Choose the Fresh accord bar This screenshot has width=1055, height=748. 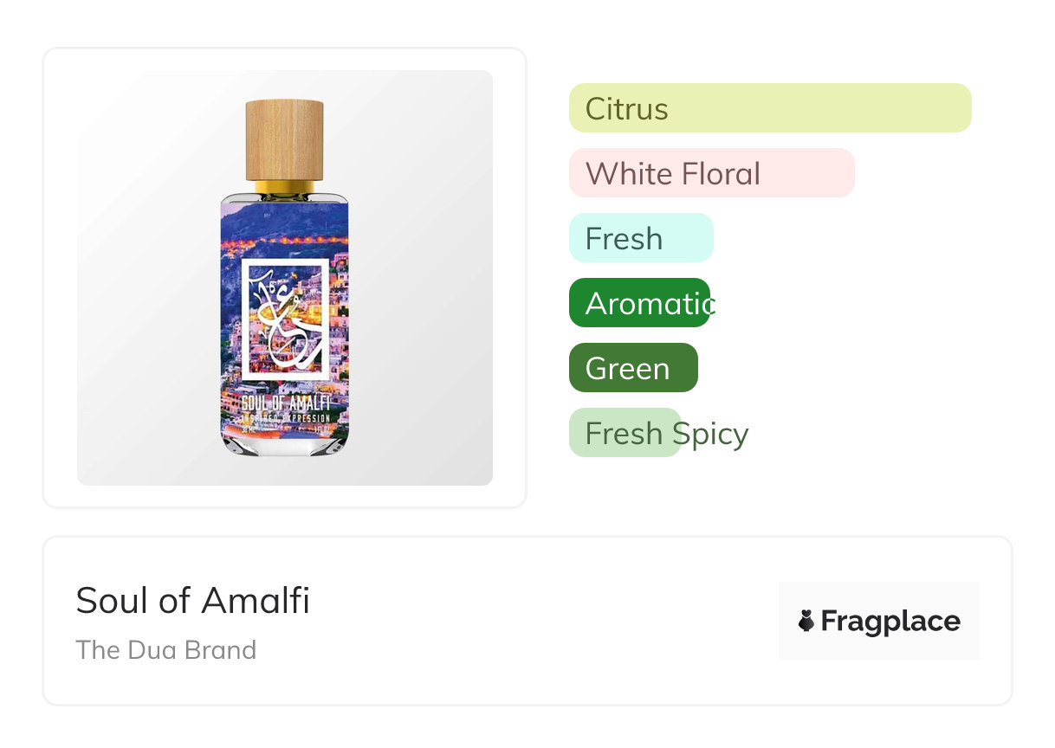pos(640,238)
